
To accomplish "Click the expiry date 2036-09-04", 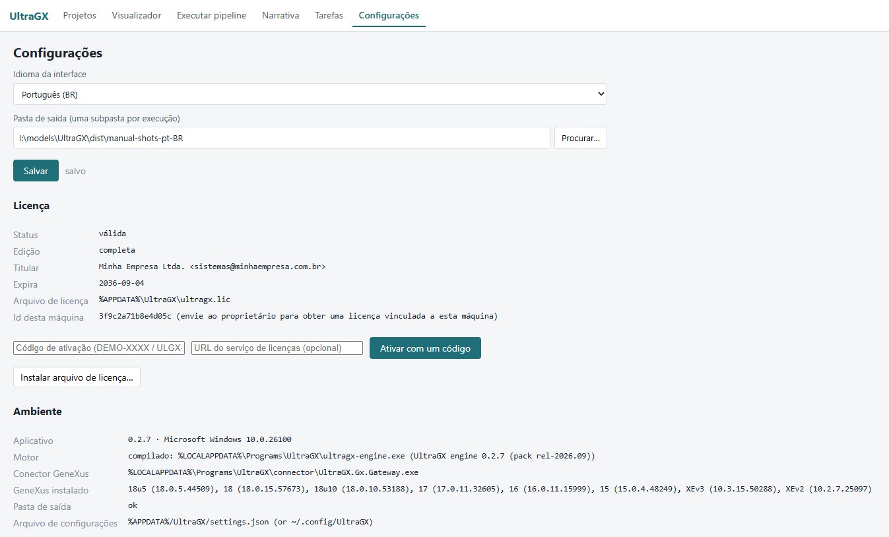I will pyautogui.click(x=121, y=283).
